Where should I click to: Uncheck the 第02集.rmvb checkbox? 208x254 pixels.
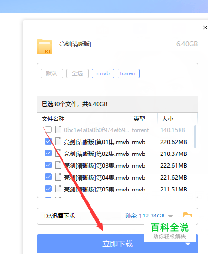[x=48, y=153]
